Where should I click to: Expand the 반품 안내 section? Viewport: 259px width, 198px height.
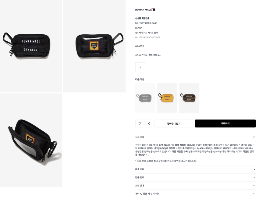click(x=196, y=177)
